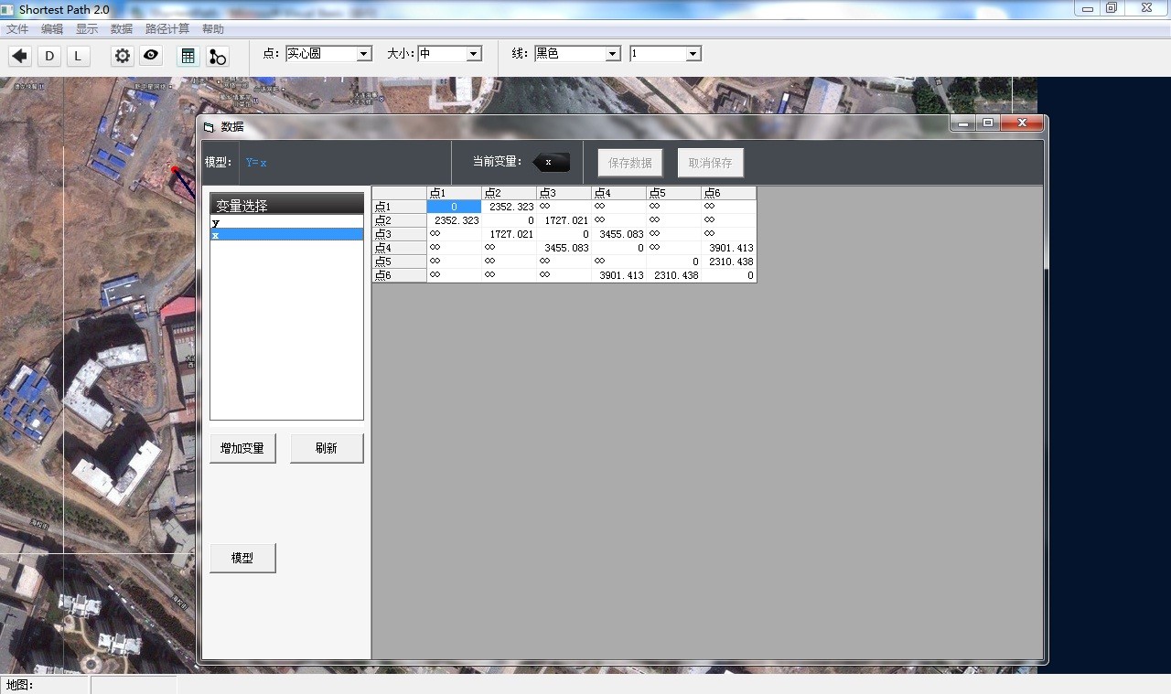This screenshot has height=694, width=1171.
Task: Click cell 2310.438 in row 点6
Action: [673, 275]
